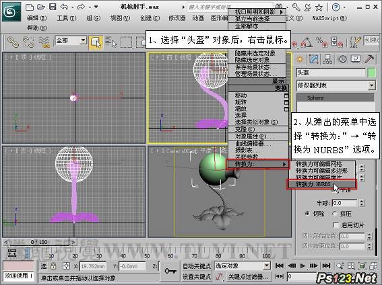Select the Unlink Selection tool

[x=28, y=42]
